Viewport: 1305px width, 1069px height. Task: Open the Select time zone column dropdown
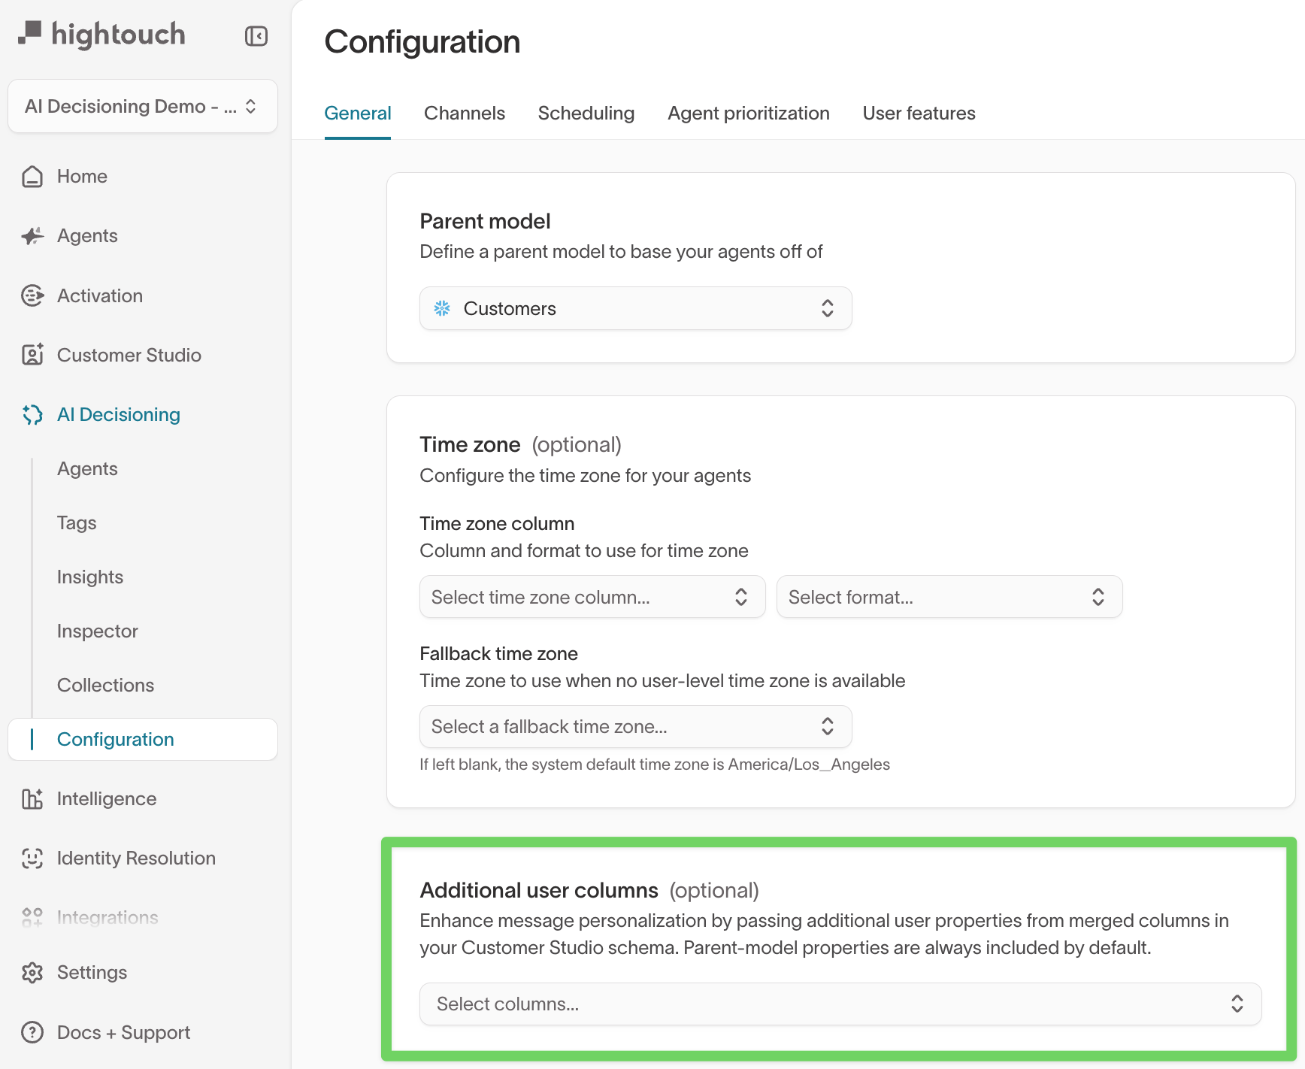592,596
